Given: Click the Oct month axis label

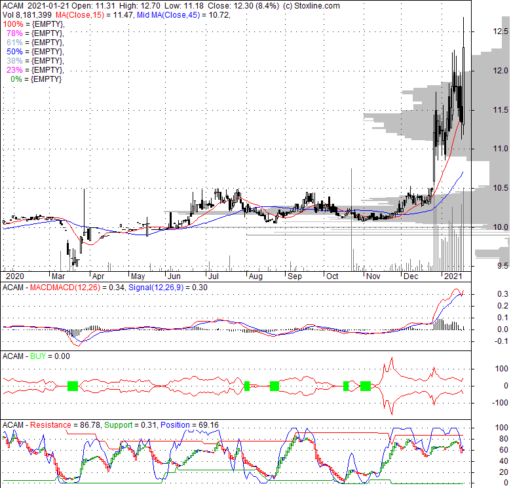Looking at the screenshot, I should 332,276.
